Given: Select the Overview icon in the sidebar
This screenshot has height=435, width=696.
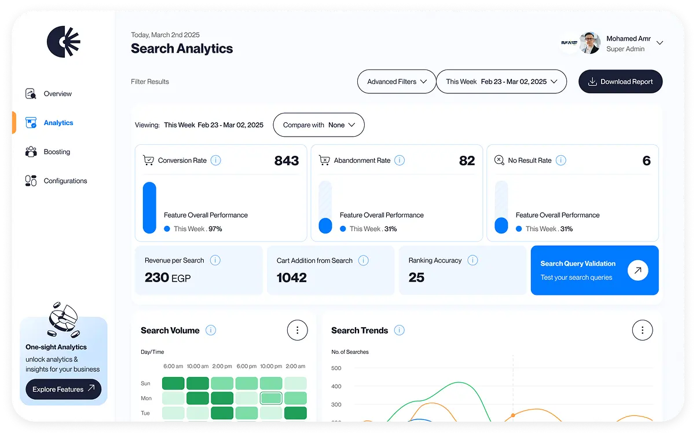Looking at the screenshot, I should click(31, 93).
